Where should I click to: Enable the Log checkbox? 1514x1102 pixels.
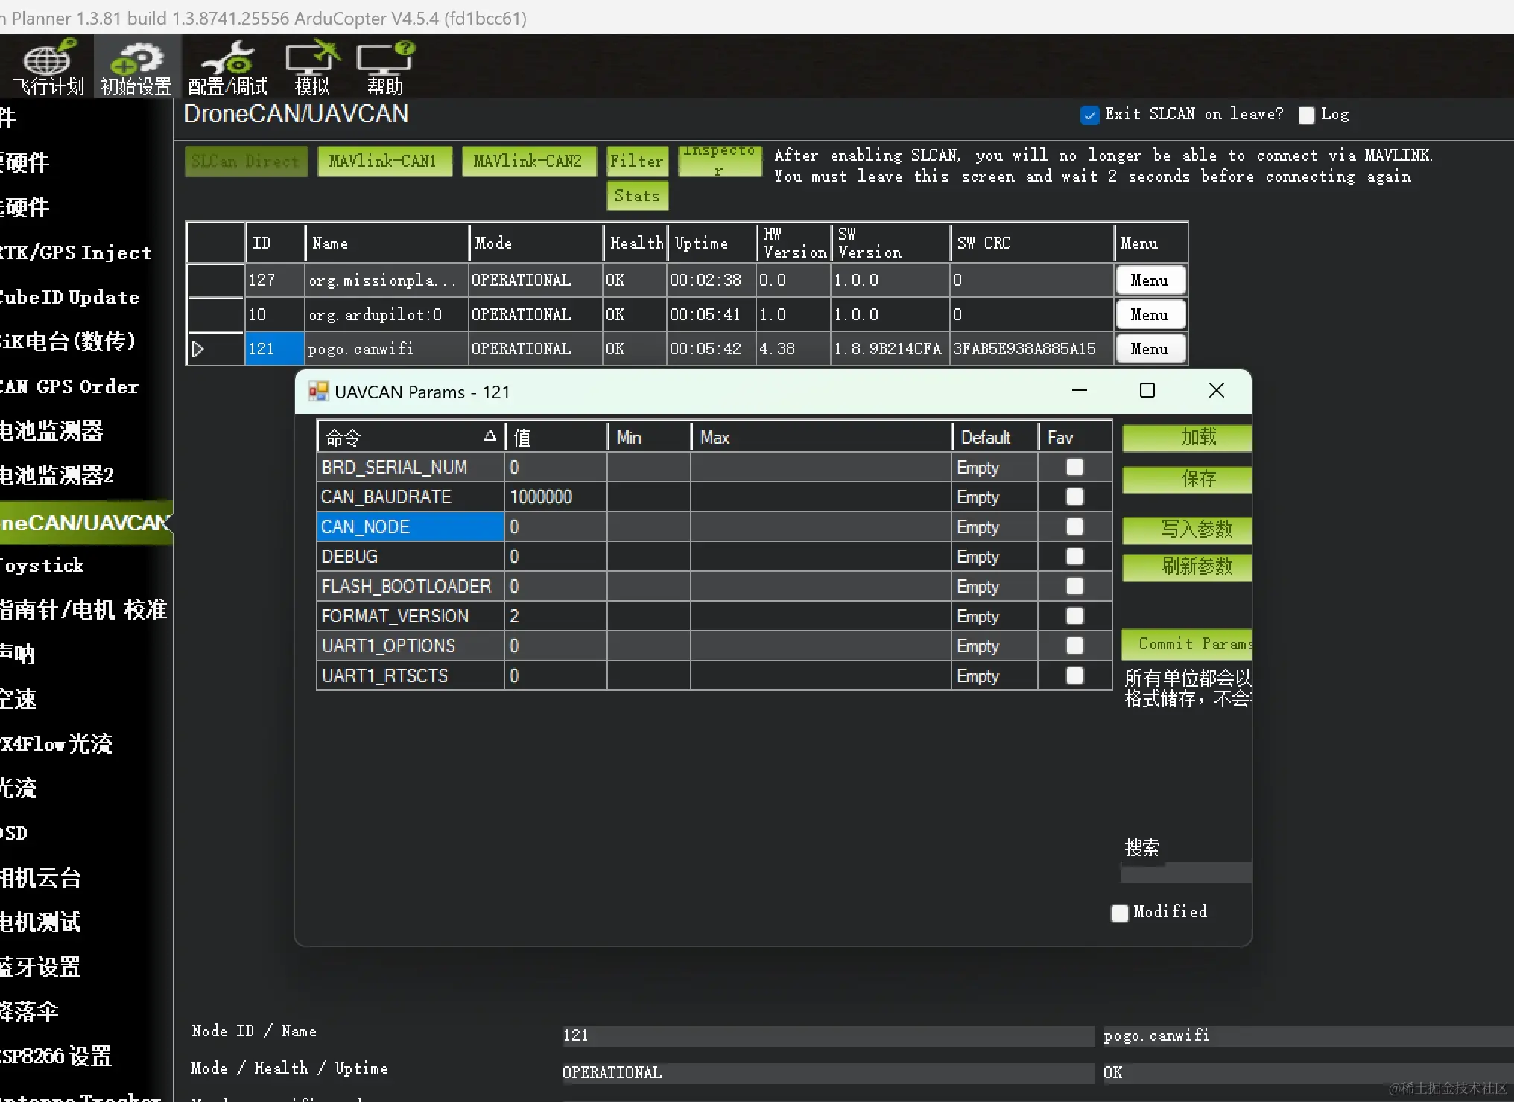1306,115
